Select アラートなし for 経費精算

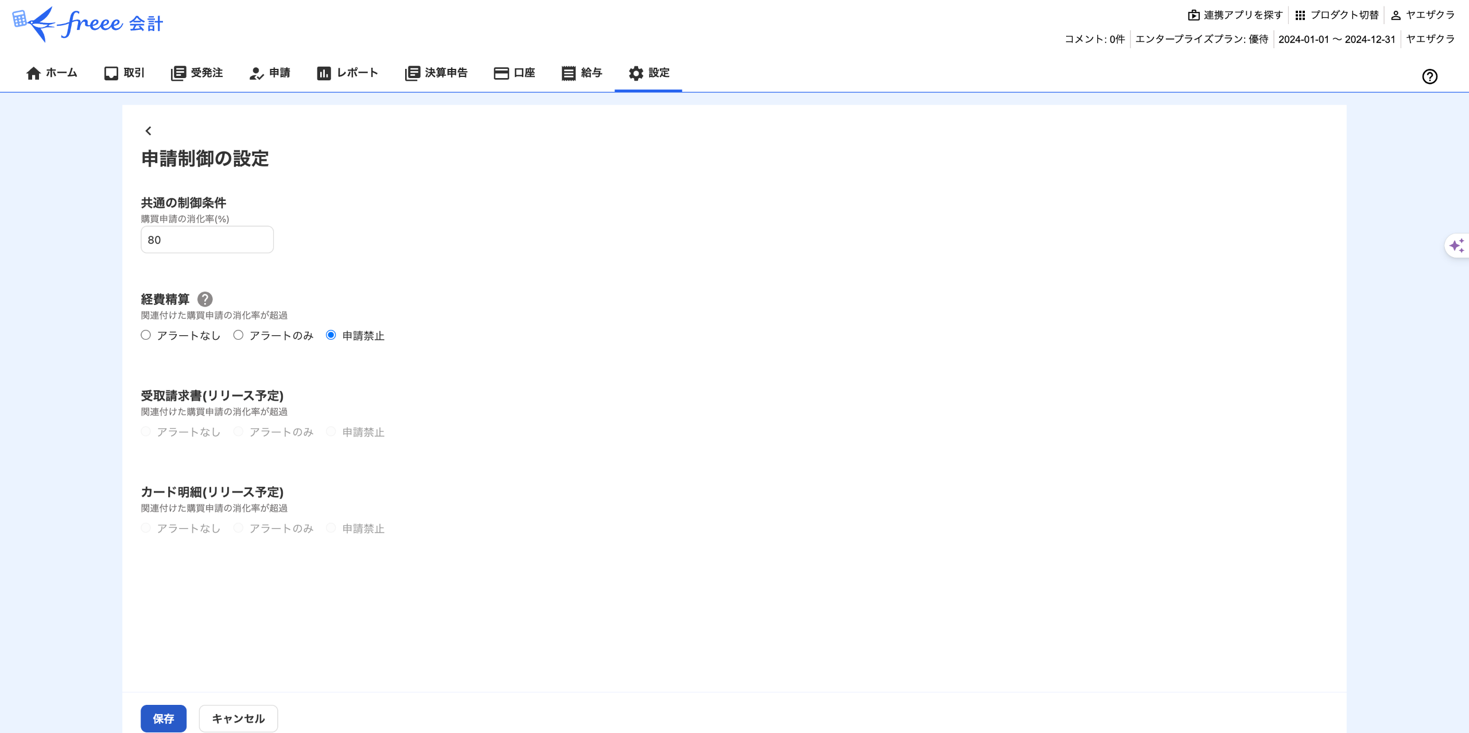tap(146, 335)
